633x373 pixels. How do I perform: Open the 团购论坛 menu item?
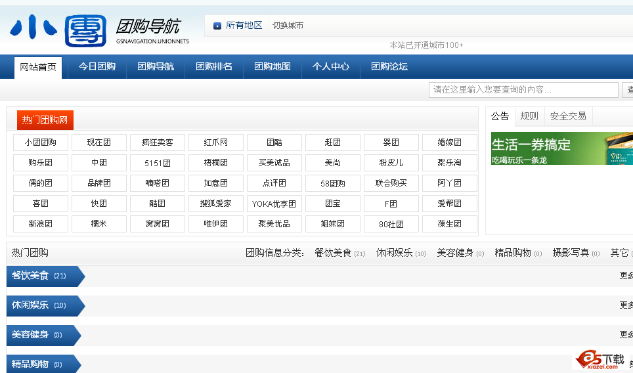(389, 66)
